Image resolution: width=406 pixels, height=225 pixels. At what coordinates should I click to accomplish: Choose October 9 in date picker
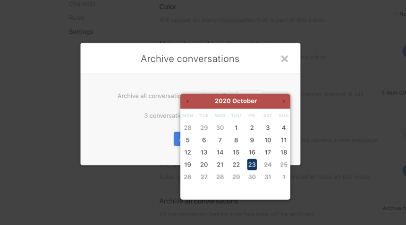pos(252,140)
